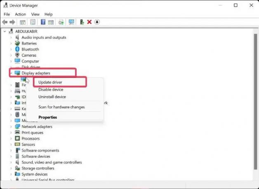
Task: Close the Device Manager window
Action: pos(251,5)
